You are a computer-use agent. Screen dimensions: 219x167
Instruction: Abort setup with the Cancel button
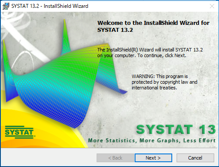coord(195,158)
